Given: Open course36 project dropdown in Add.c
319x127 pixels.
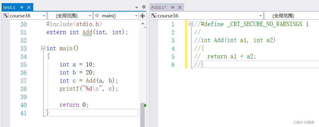Looking at the screenshot, I should pyautogui.click(x=207, y=16).
